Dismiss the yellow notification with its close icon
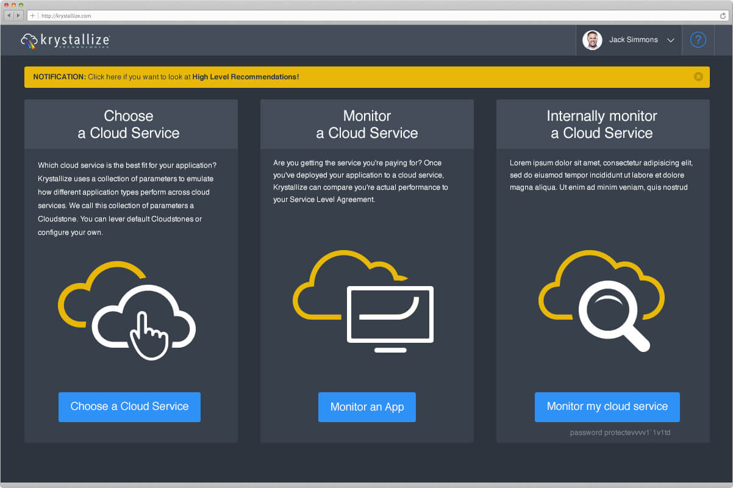Screen dimensions: 733x488 pyautogui.click(x=698, y=77)
